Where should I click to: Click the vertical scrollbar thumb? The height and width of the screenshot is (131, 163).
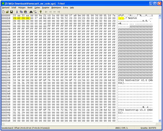[160, 18]
